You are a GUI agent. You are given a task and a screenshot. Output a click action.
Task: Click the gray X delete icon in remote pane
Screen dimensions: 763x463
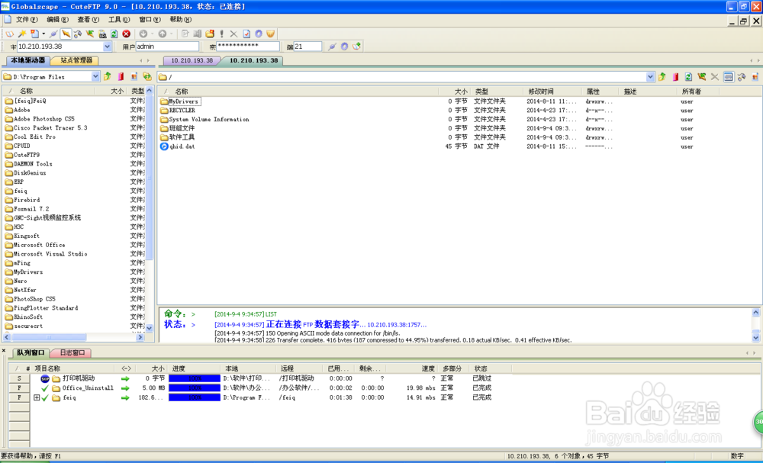coord(715,77)
